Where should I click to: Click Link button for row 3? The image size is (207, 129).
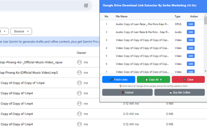191,40
